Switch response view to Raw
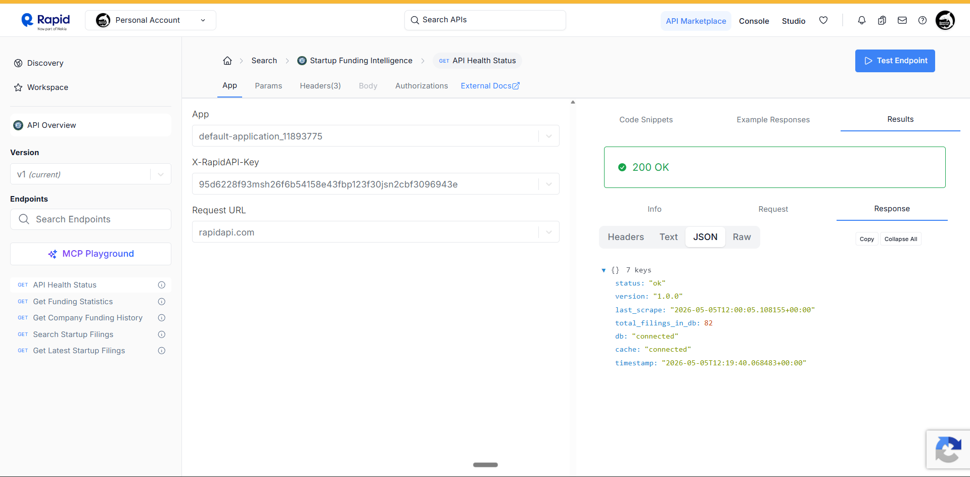This screenshot has height=477, width=970. coord(742,237)
